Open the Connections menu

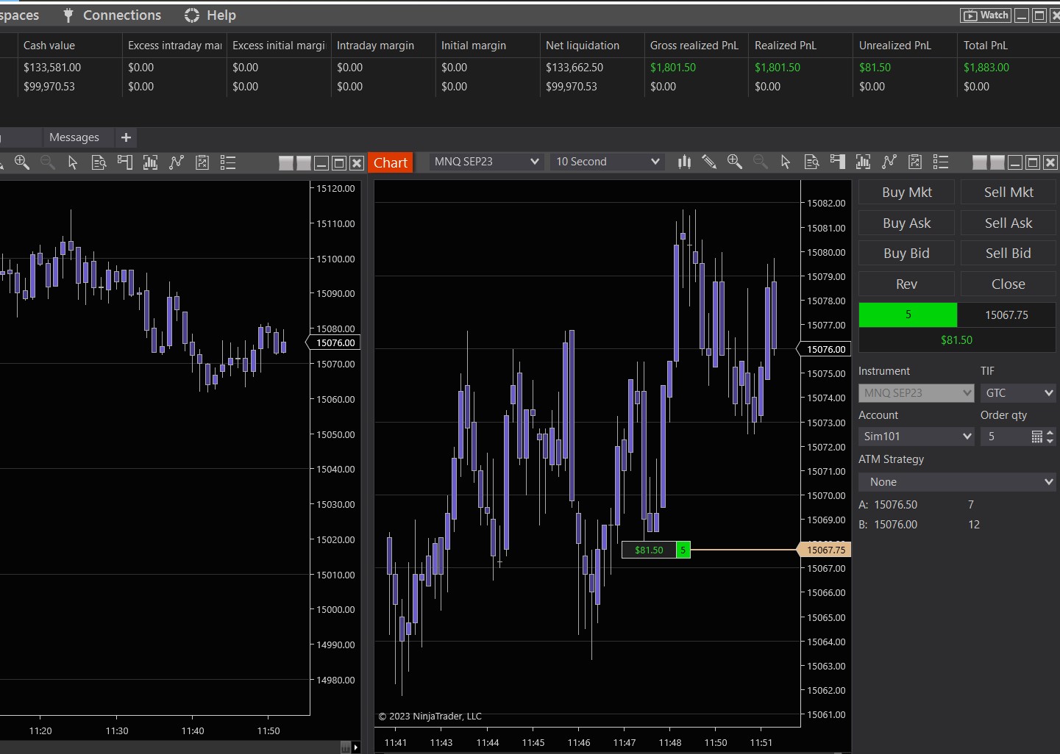(x=112, y=15)
